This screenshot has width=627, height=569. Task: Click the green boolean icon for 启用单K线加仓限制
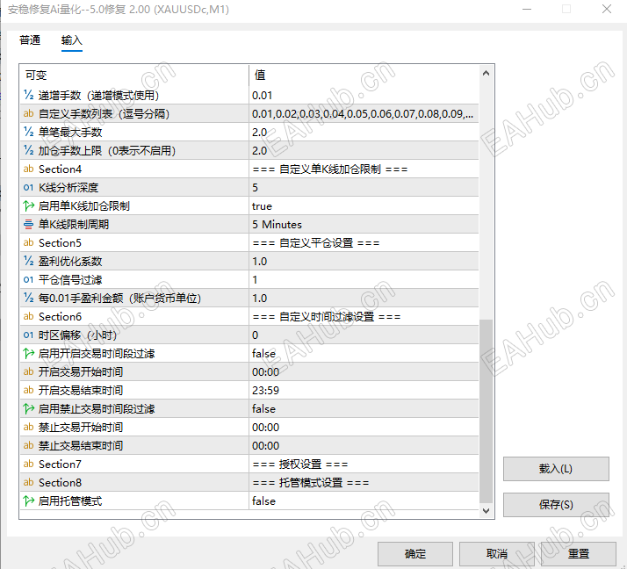pyautogui.click(x=28, y=205)
